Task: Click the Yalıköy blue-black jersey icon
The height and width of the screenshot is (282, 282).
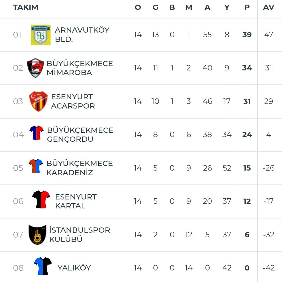Action: click(43, 266)
